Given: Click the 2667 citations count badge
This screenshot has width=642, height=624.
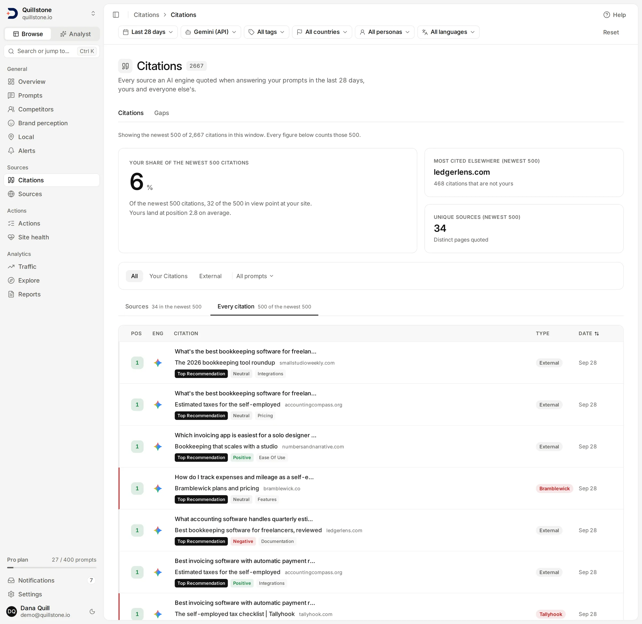Looking at the screenshot, I should 196,66.
